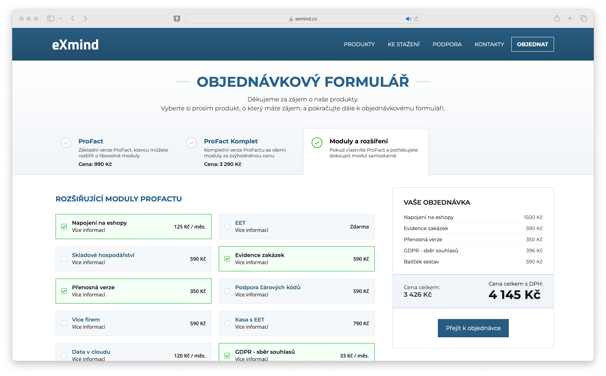Open Více informací under Skladové hospodářství
Image resolution: width=606 pixels, height=376 pixels.
[89, 262]
